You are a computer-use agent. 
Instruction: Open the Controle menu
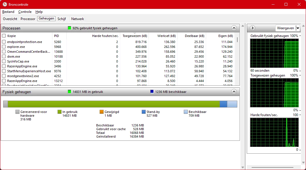click(x=25, y=12)
